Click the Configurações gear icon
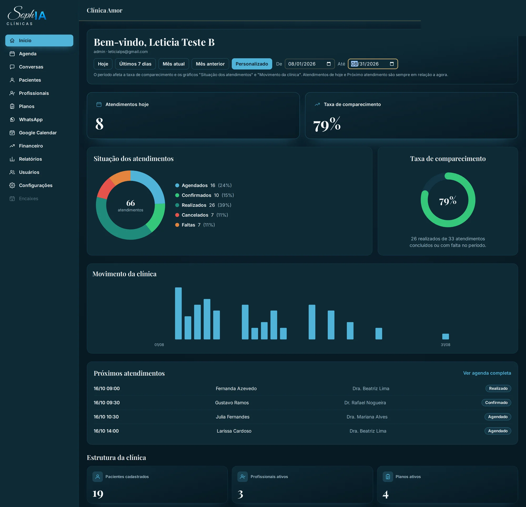 pos(12,185)
